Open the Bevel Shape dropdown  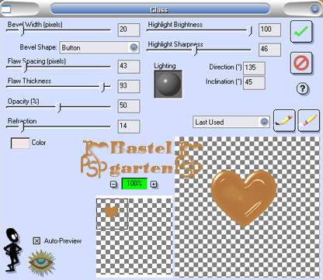[99, 47]
